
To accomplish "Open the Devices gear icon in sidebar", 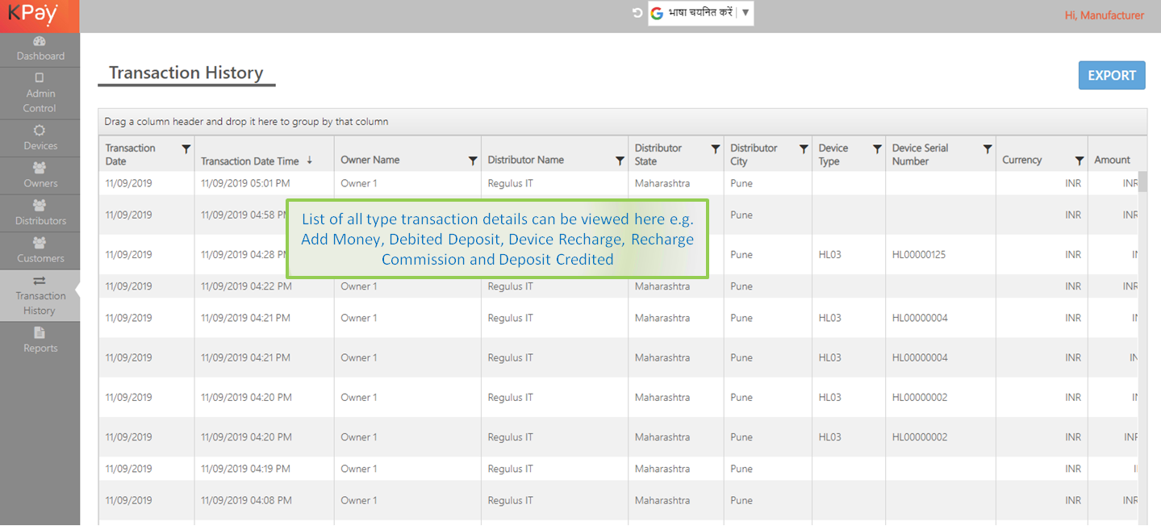I will pyautogui.click(x=40, y=131).
